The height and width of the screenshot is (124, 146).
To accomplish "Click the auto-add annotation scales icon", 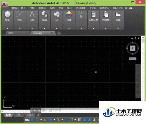I will tap(89, 120).
